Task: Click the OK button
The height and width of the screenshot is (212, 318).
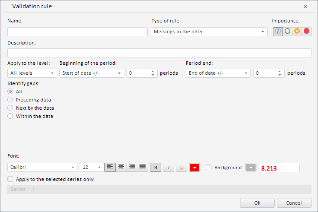Action: coord(257,203)
